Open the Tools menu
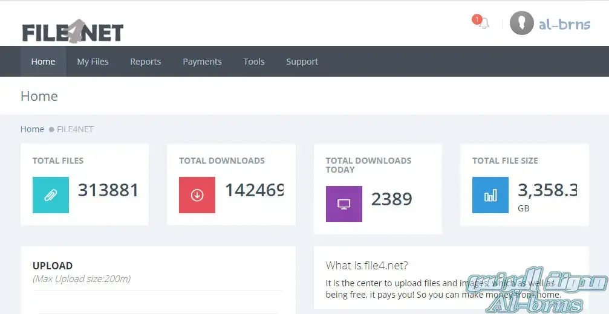This screenshot has width=609, height=314. click(x=253, y=61)
